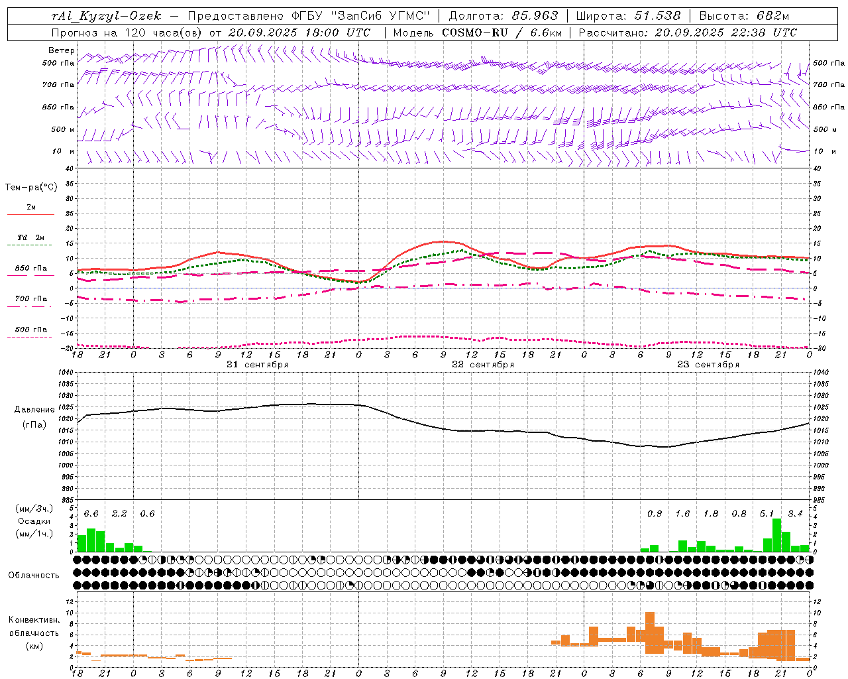Click the (мм/3ч.) unit label
The image size is (848, 679).
coord(34,509)
